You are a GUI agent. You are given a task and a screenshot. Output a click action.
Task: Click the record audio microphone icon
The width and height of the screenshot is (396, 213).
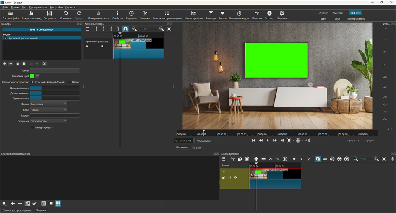click(x=393, y=159)
